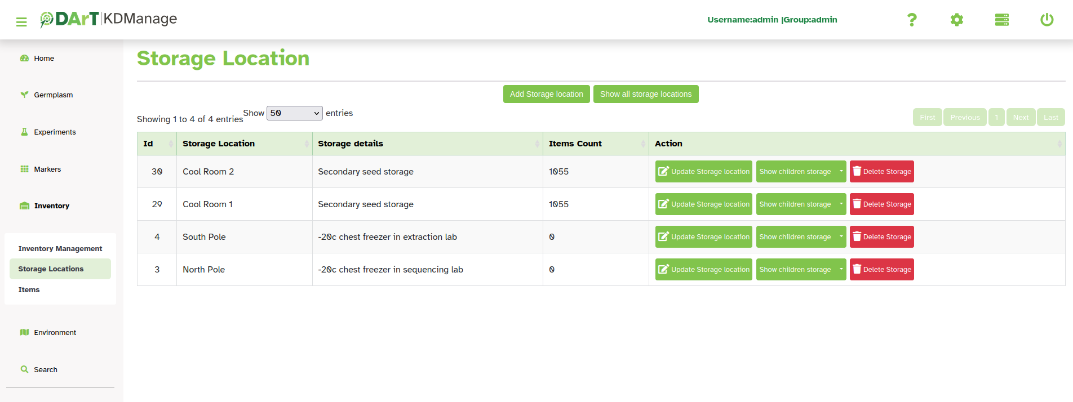Click the power logout icon
1073x402 pixels.
point(1047,20)
